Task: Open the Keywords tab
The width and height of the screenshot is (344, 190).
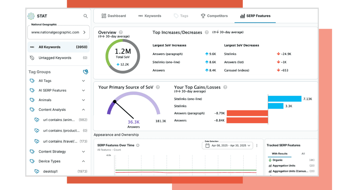Action: click(x=150, y=16)
